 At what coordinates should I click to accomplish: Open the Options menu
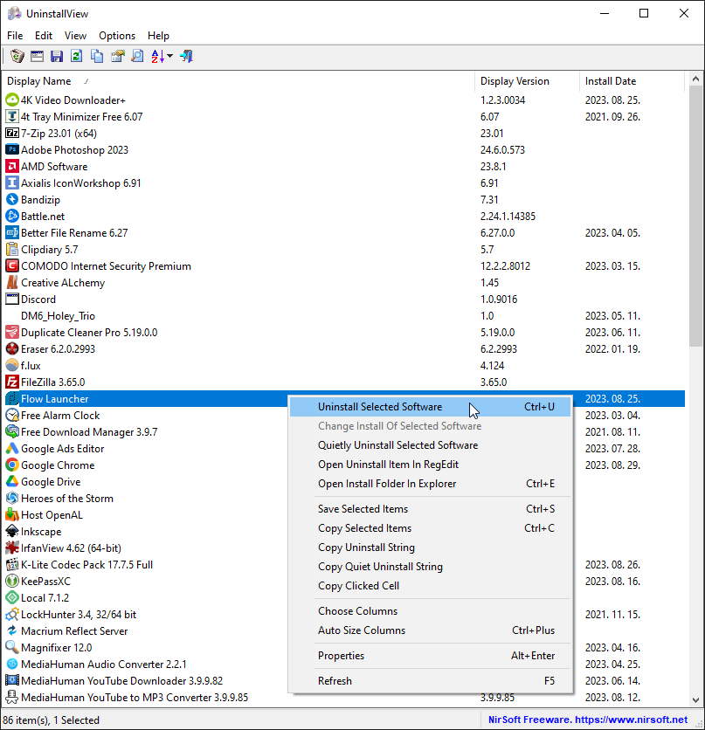(117, 36)
